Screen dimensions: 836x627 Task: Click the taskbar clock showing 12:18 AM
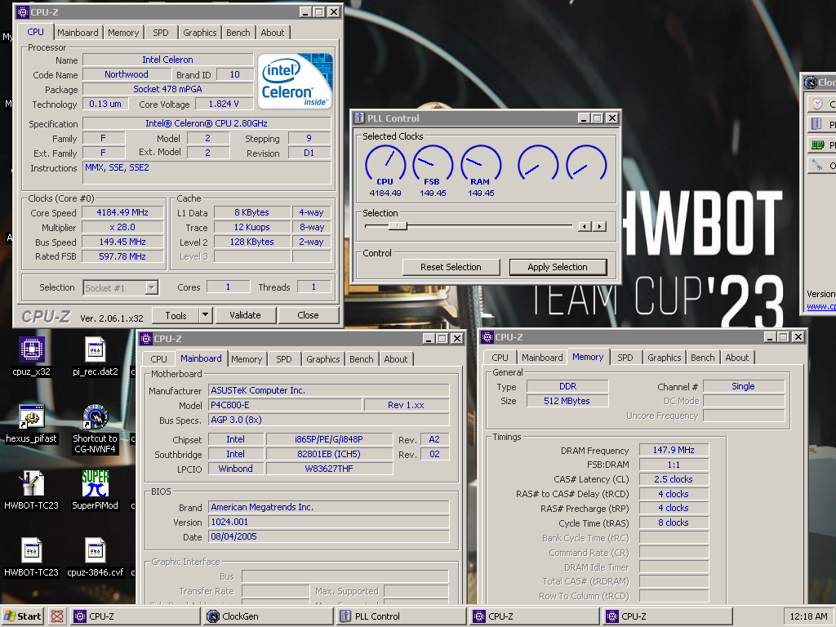pyautogui.click(x=808, y=616)
